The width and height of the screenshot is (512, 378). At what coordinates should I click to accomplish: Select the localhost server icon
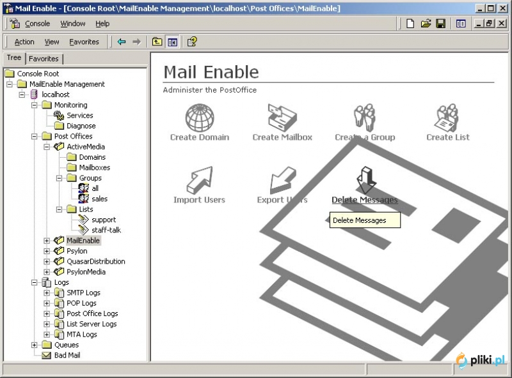(x=34, y=94)
